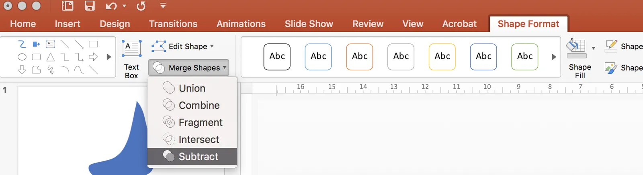The height and width of the screenshot is (175, 643).
Task: Click the Save icon in title bar
Action: 90,6
